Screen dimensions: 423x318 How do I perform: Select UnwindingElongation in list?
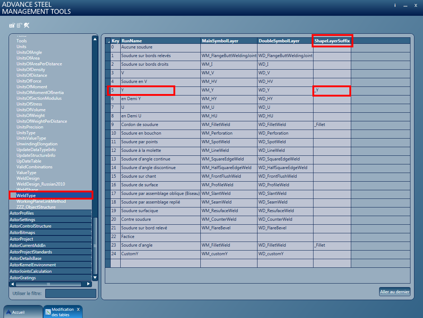coord(37,144)
